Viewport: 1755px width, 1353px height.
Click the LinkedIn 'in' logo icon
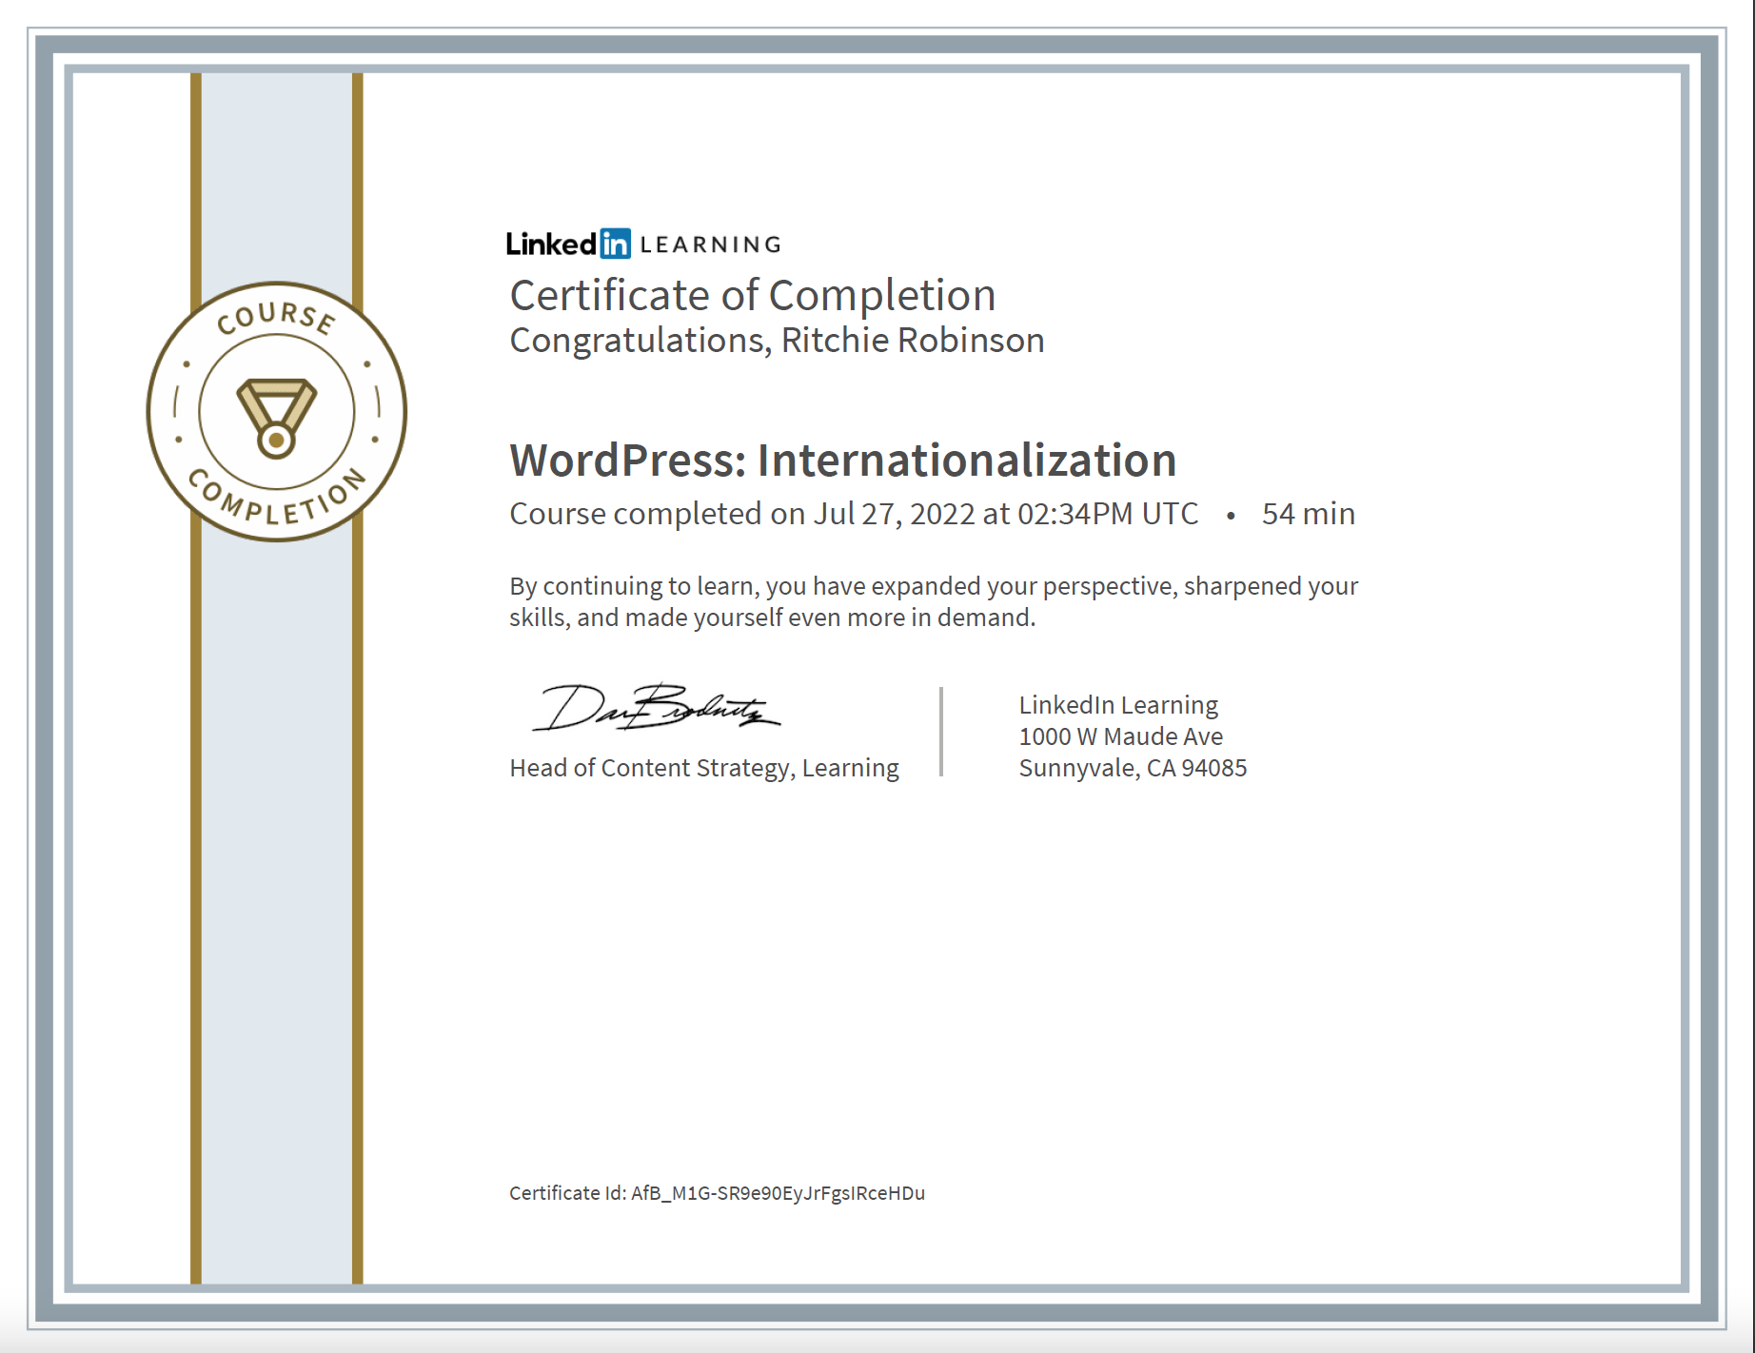615,244
